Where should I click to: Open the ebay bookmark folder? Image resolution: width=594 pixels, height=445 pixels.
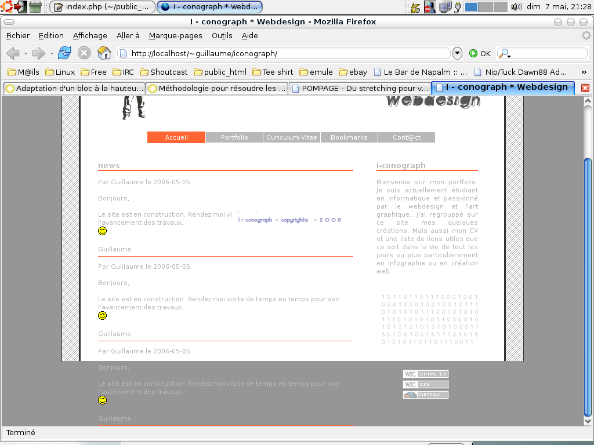353,72
